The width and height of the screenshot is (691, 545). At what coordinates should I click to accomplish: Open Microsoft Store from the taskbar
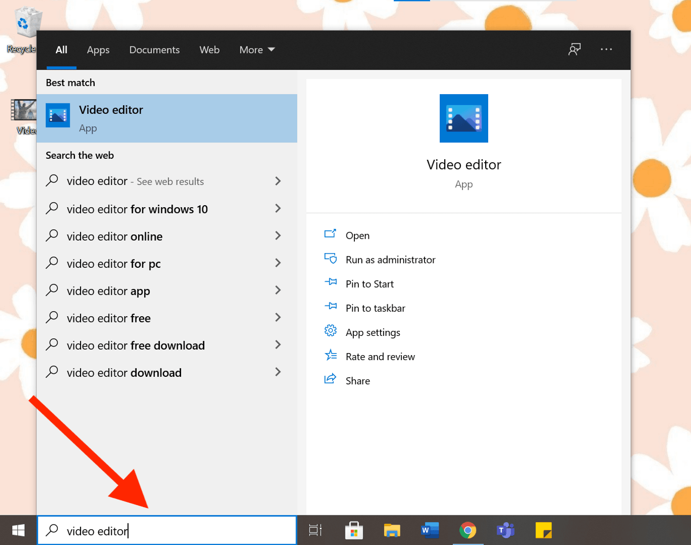pyautogui.click(x=354, y=531)
